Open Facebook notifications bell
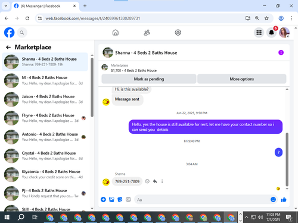The image size is (298, 223). click(x=271, y=33)
